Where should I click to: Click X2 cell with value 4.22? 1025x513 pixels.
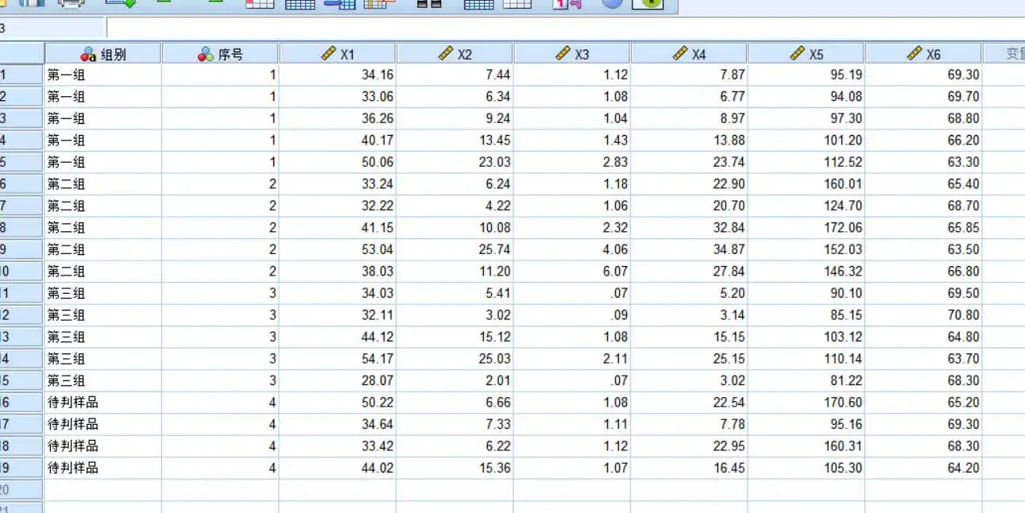(455, 206)
